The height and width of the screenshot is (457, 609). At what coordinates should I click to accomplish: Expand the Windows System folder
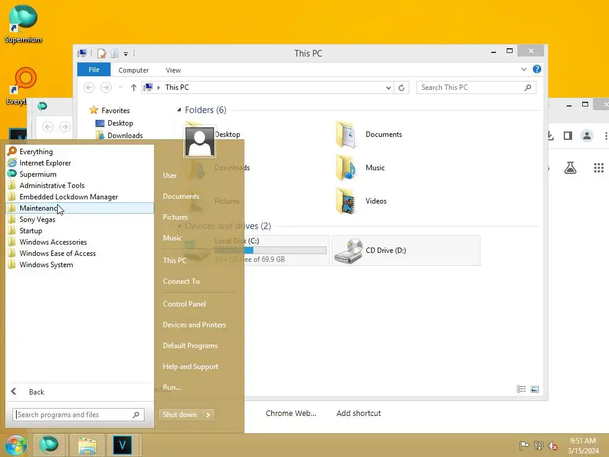coord(80,264)
